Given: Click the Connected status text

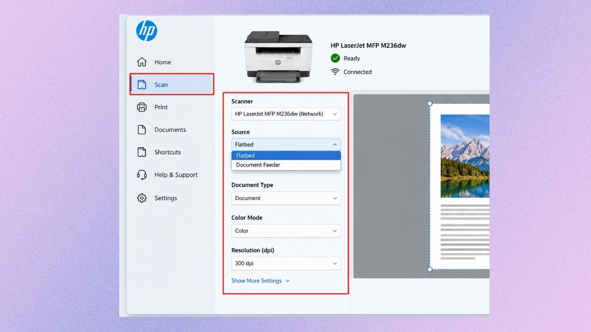Looking at the screenshot, I should coord(358,72).
